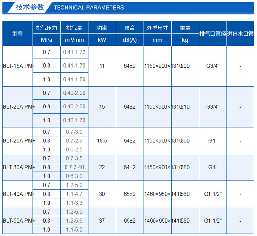The height and width of the screenshot is (236, 257).
Task: Click G3/4" outlet for BLT-15A
Action: (213, 66)
